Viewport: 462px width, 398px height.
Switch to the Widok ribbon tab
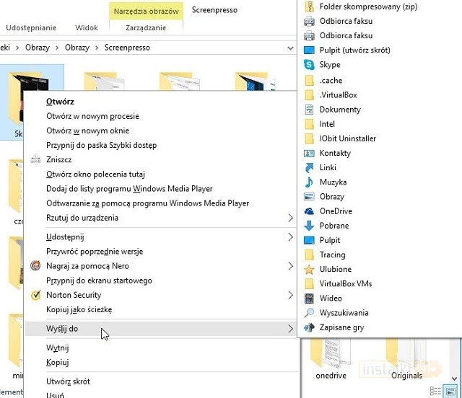click(87, 28)
